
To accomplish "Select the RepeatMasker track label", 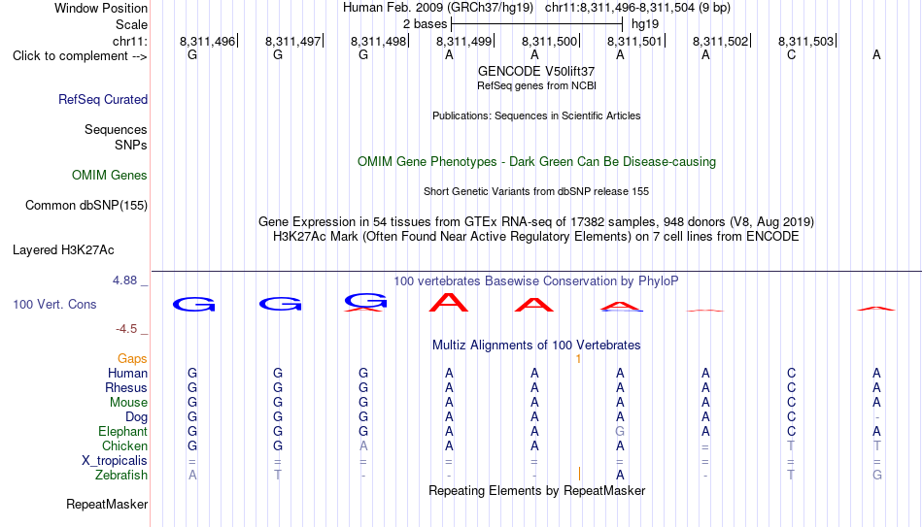I will pos(107,504).
